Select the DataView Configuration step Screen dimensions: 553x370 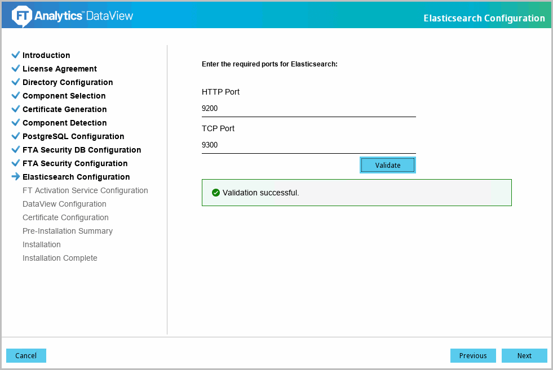[x=64, y=204]
